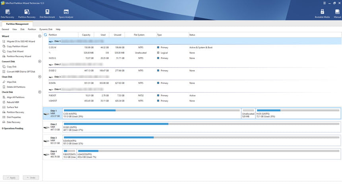Create Bootable Media
Viewport: 342px width, 185px height.
click(322, 14)
